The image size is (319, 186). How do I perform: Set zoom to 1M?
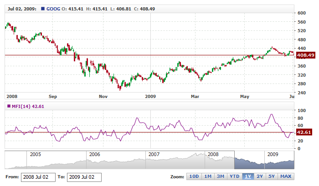coord(207,176)
